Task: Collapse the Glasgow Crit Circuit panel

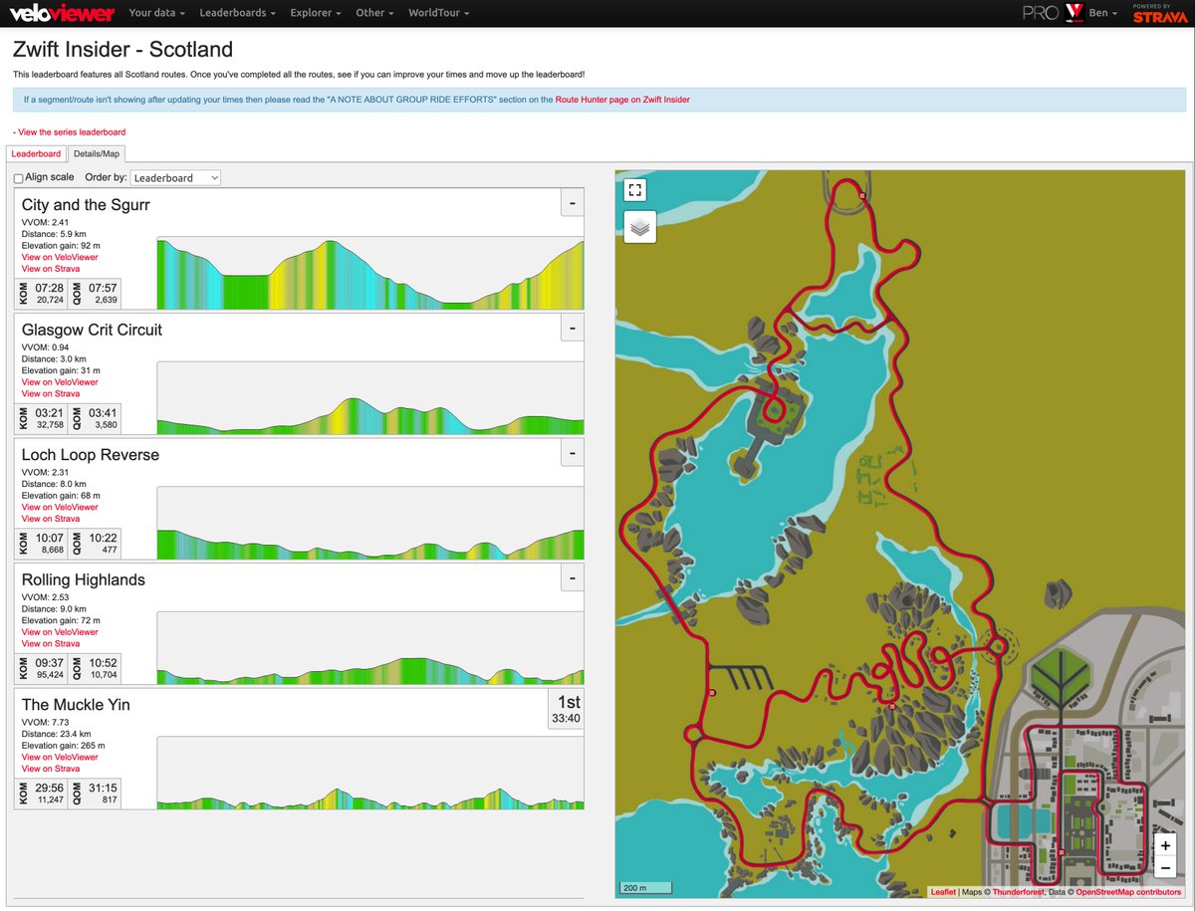Action: (x=572, y=328)
